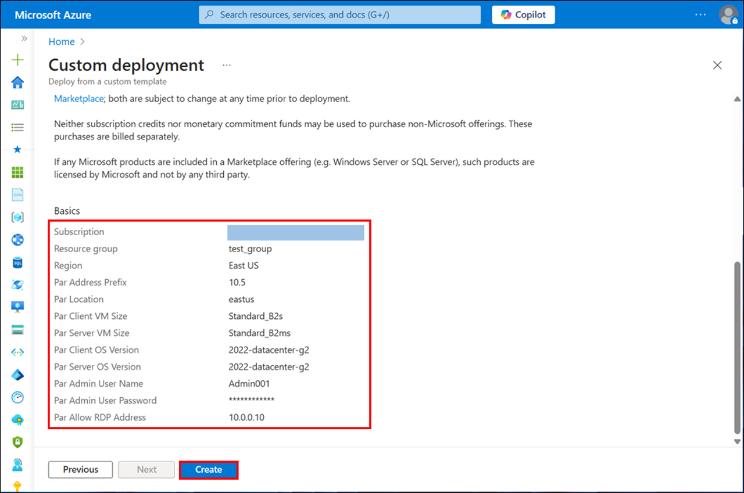The image size is (744, 493).
Task: Open the SQL databases icon
Action: [x=17, y=262]
